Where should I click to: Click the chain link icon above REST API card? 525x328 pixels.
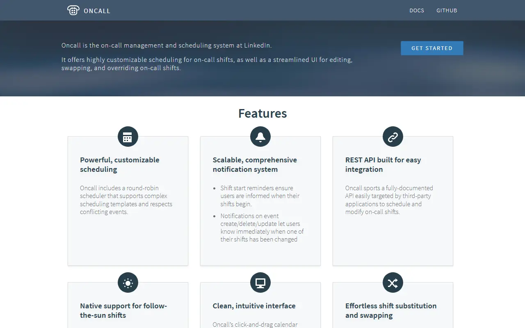tap(393, 137)
